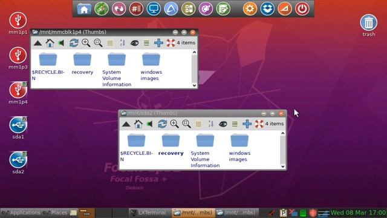Click clock showing Wed 08 Mar 17:00
Viewport: 387px width, 218px height.
(358, 213)
